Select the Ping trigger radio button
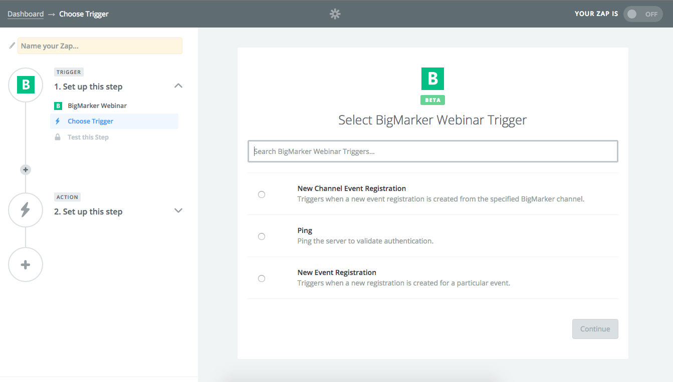The image size is (673, 382). click(262, 236)
